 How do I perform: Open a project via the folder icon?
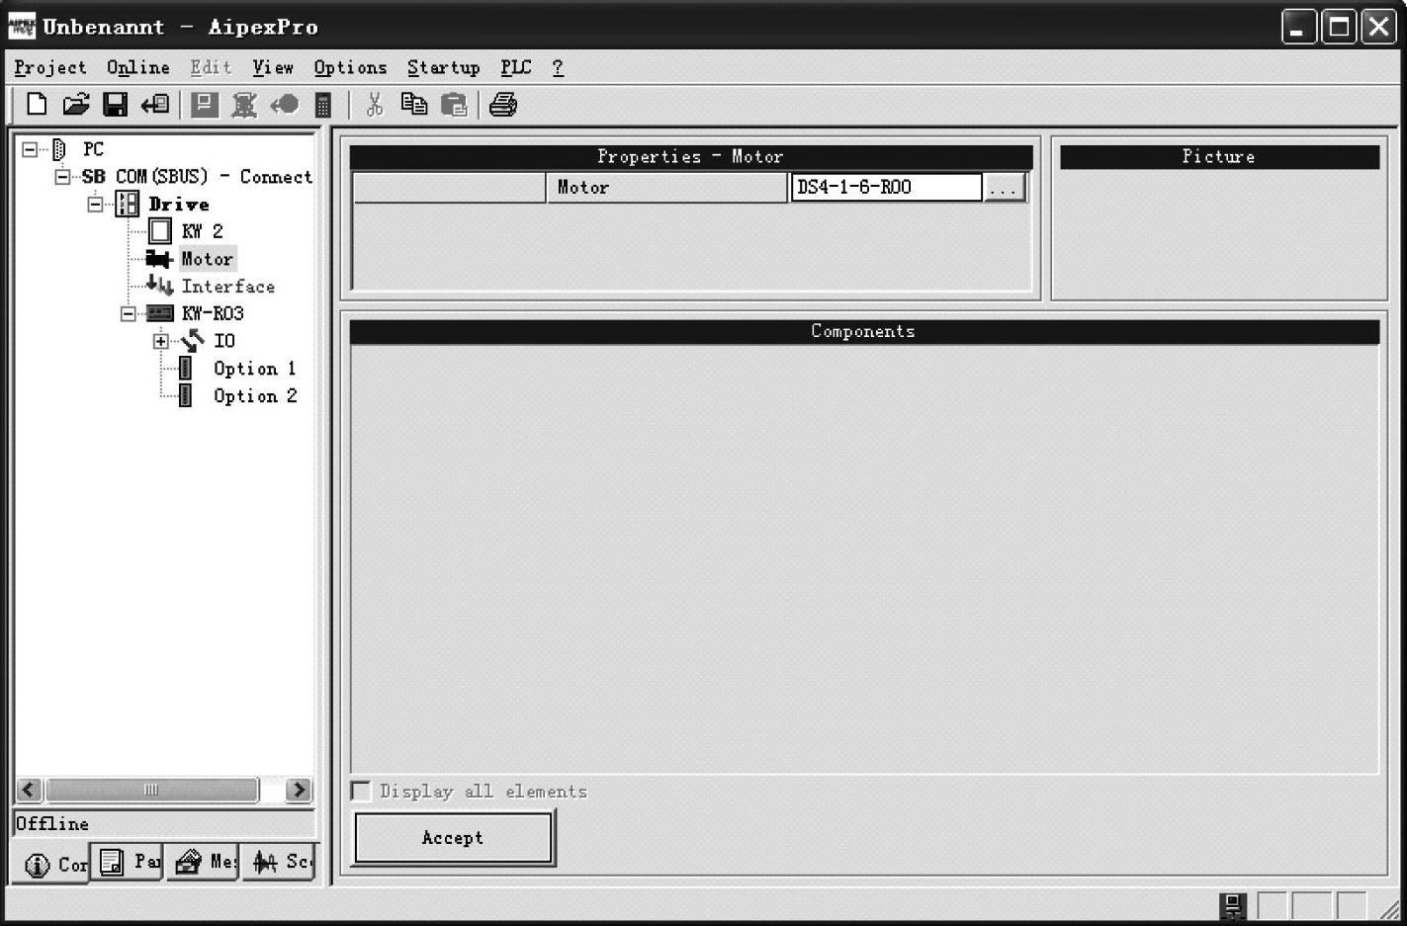click(76, 104)
